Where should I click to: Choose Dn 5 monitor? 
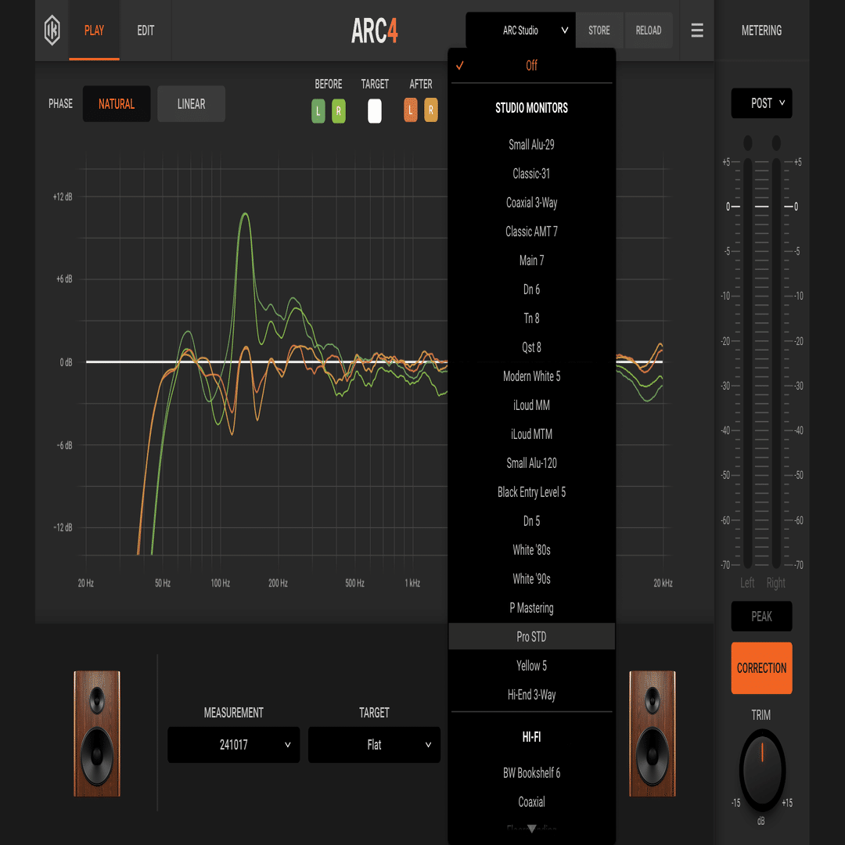[x=531, y=521]
